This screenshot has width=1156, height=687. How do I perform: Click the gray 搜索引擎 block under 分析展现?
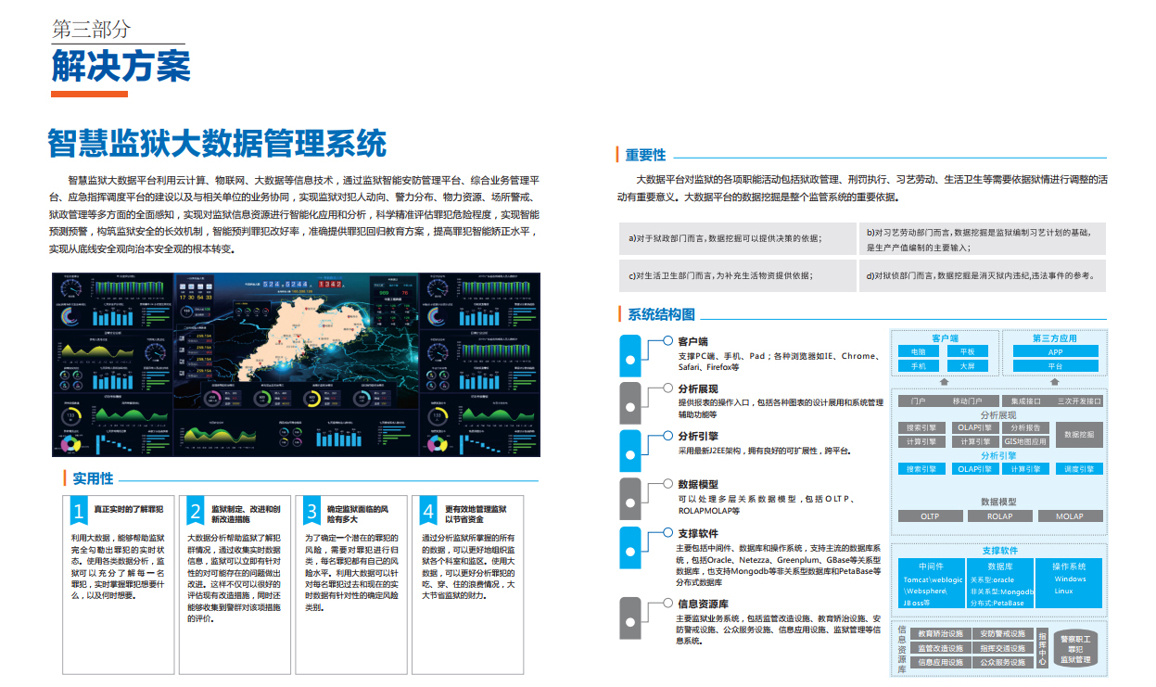921,428
